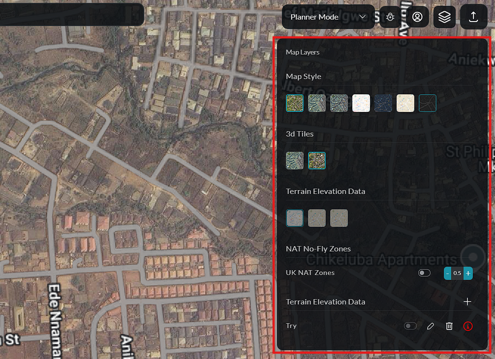Select the highlighted second 3d Tiles thumbnail
Image resolution: width=495 pixels, height=359 pixels.
click(x=317, y=161)
